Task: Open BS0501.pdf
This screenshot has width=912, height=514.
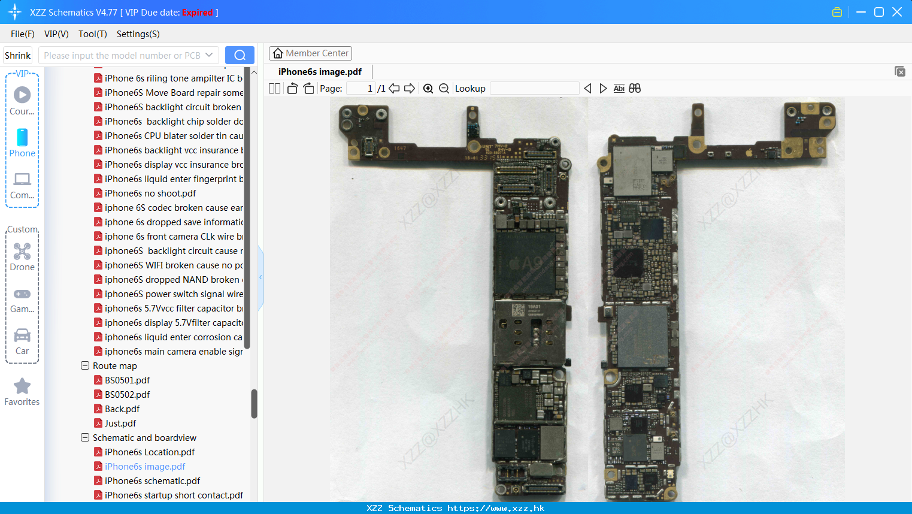Action: (127, 380)
